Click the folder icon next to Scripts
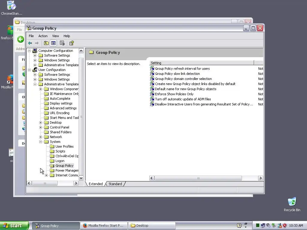307x230 pixels. click(x=52, y=151)
